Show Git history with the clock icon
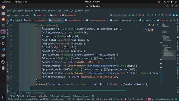The height and width of the screenshot is (101, 179). (162, 15)
